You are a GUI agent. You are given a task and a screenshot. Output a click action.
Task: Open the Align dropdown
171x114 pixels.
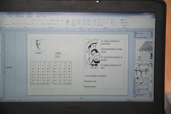coord(101,25)
